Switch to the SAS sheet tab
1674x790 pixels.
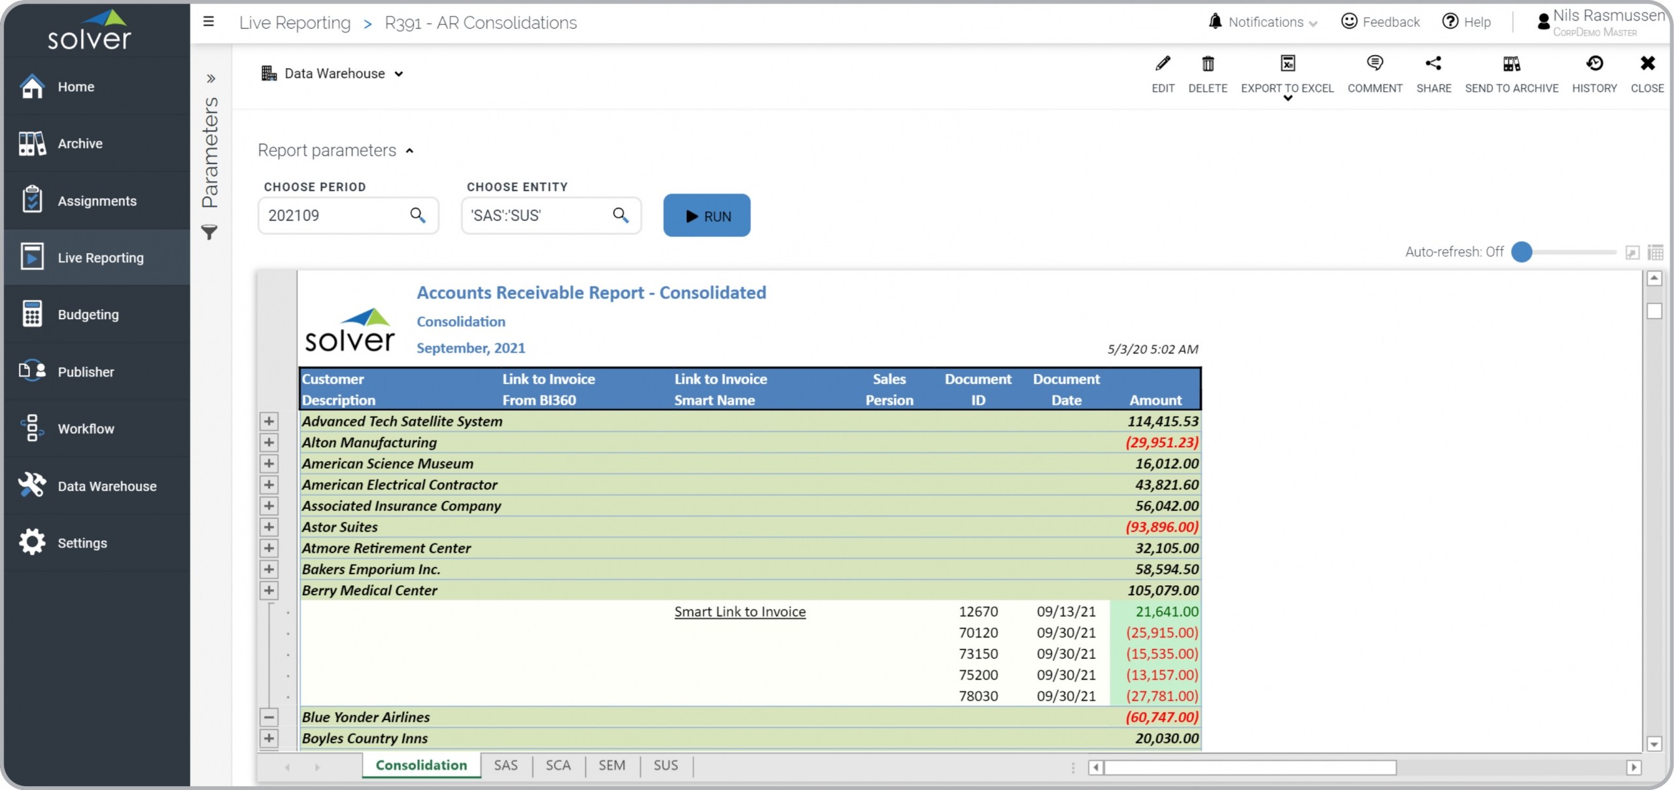coord(505,765)
